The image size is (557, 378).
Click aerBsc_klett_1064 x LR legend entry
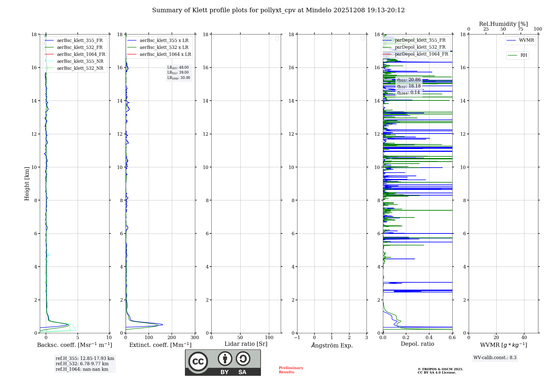point(165,54)
